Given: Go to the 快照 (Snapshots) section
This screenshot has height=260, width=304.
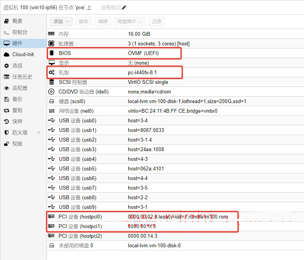Looking at the screenshot, I should point(17,122).
